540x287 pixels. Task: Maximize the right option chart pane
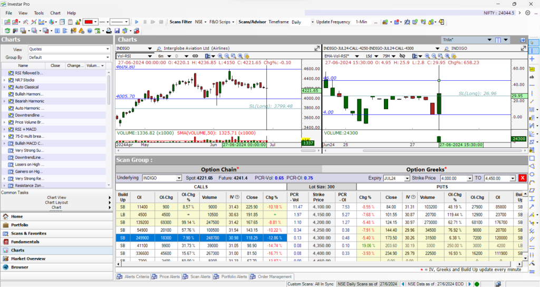click(524, 48)
